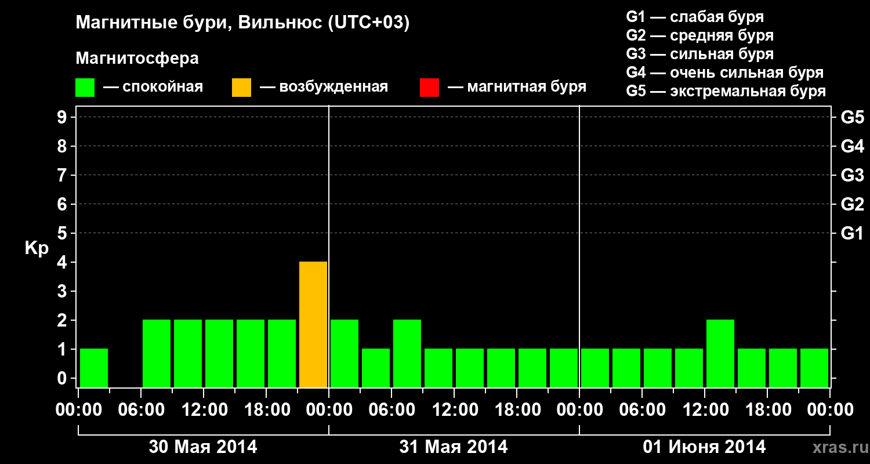Click the 'Магнитосфера' heading

tap(137, 59)
